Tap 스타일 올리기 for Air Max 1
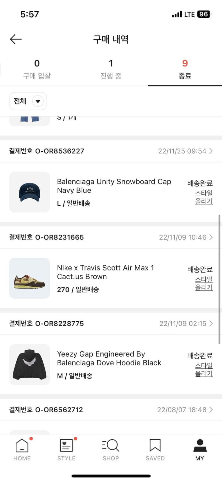Image resolution: width=222 pixels, height=482 pixels. pos(204,283)
